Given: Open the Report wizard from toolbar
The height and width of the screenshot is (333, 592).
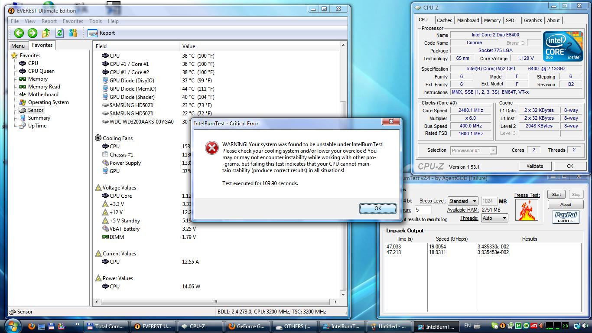Looking at the screenshot, I should tap(101, 33).
